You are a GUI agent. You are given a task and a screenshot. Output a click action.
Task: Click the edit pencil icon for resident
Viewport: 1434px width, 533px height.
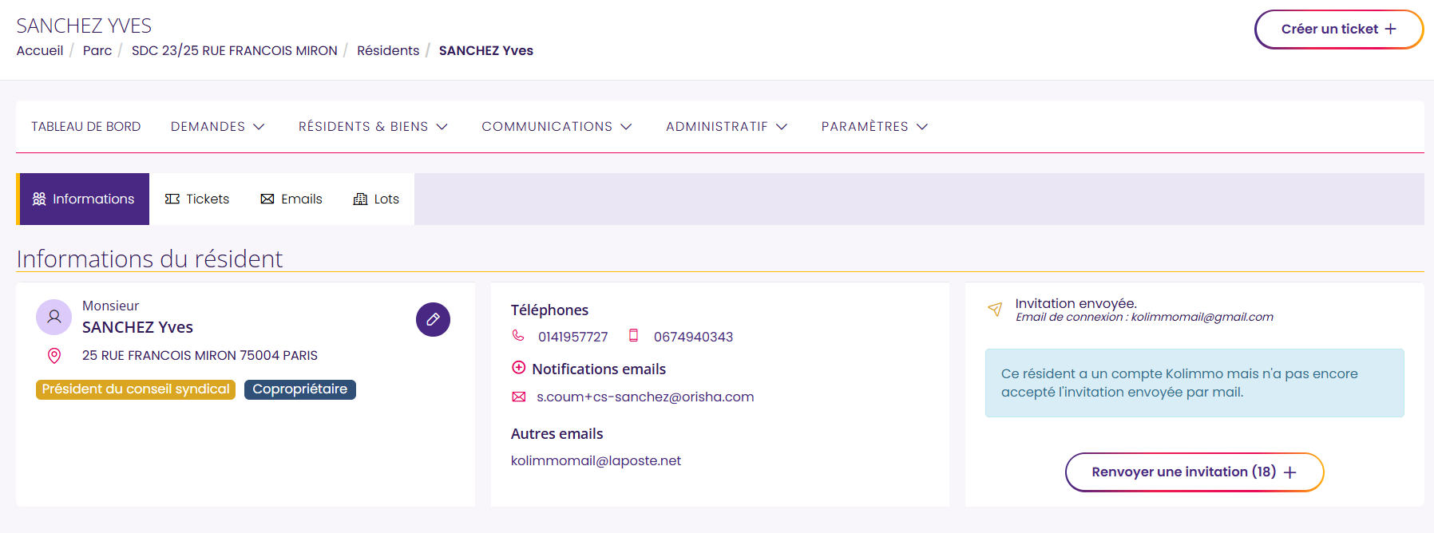click(433, 319)
